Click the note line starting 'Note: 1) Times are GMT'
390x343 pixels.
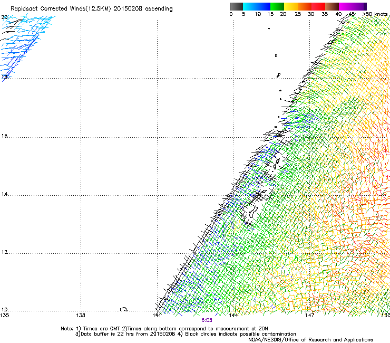pos(164,329)
